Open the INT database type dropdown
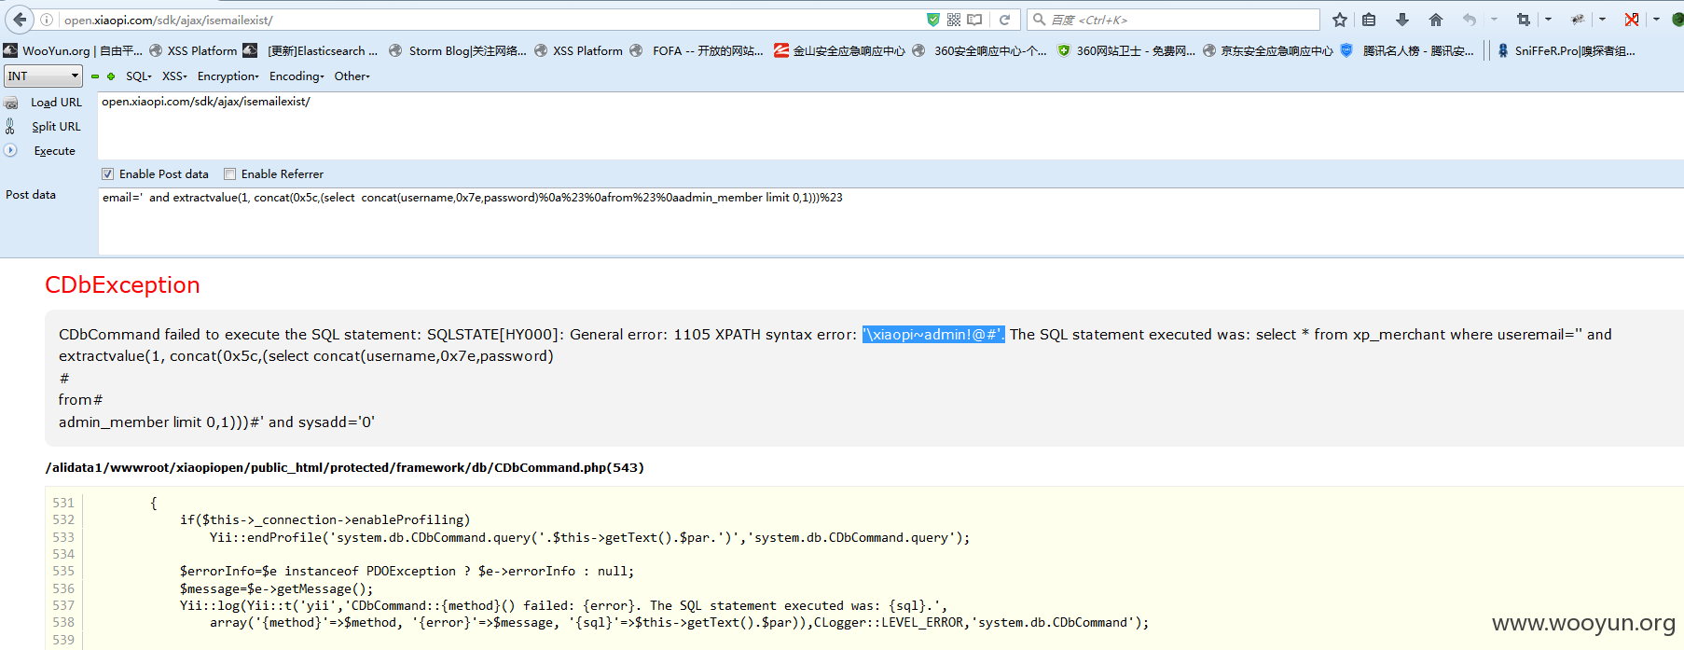Screen dimensions: 1684x650 [43, 76]
